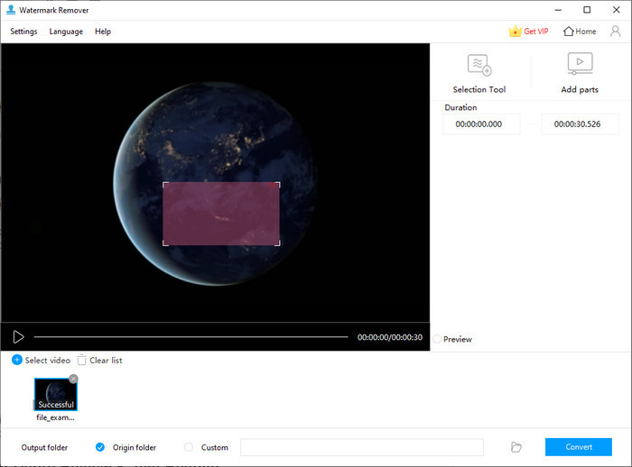Click the pink watermark selection rectangle
Viewport: 632px width, 467px height.
click(221, 214)
